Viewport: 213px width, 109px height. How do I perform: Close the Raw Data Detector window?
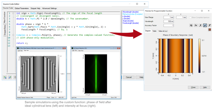pos(64,48)
